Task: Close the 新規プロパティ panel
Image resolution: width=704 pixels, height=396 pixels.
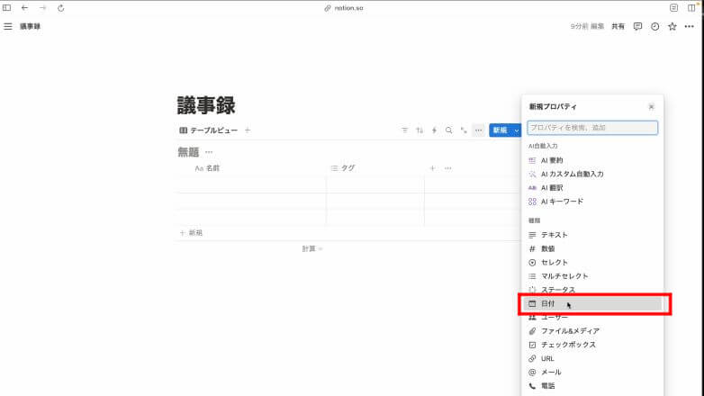Action: 651,106
